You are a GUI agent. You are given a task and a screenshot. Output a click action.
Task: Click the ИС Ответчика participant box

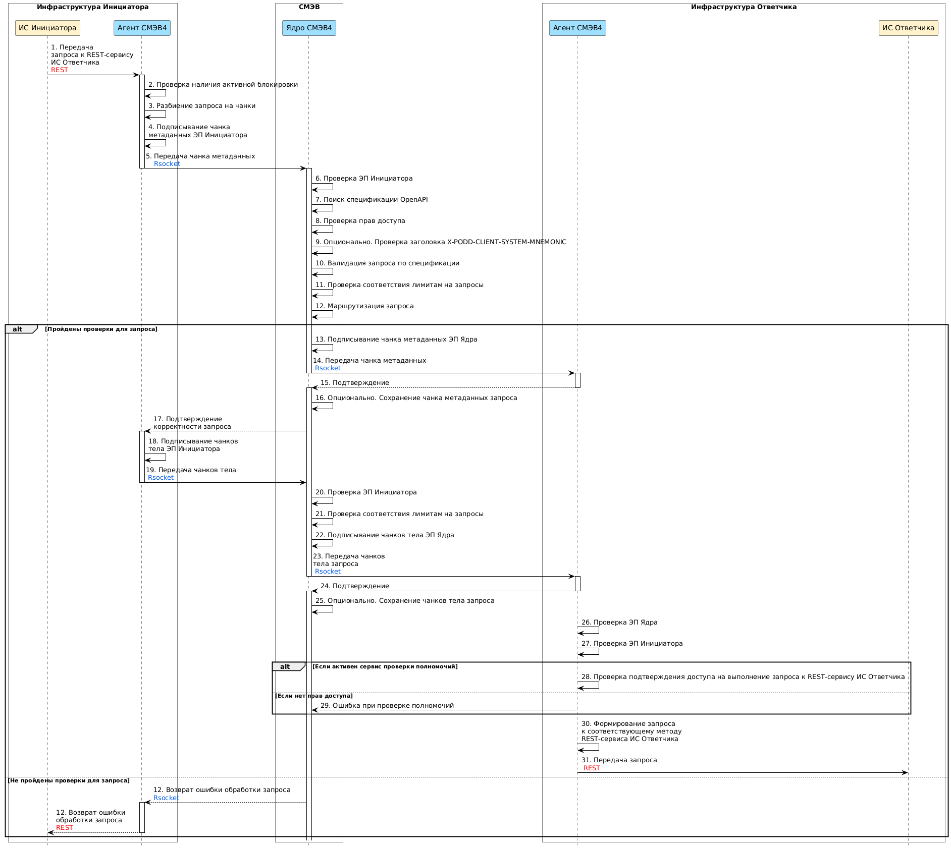[x=908, y=28]
